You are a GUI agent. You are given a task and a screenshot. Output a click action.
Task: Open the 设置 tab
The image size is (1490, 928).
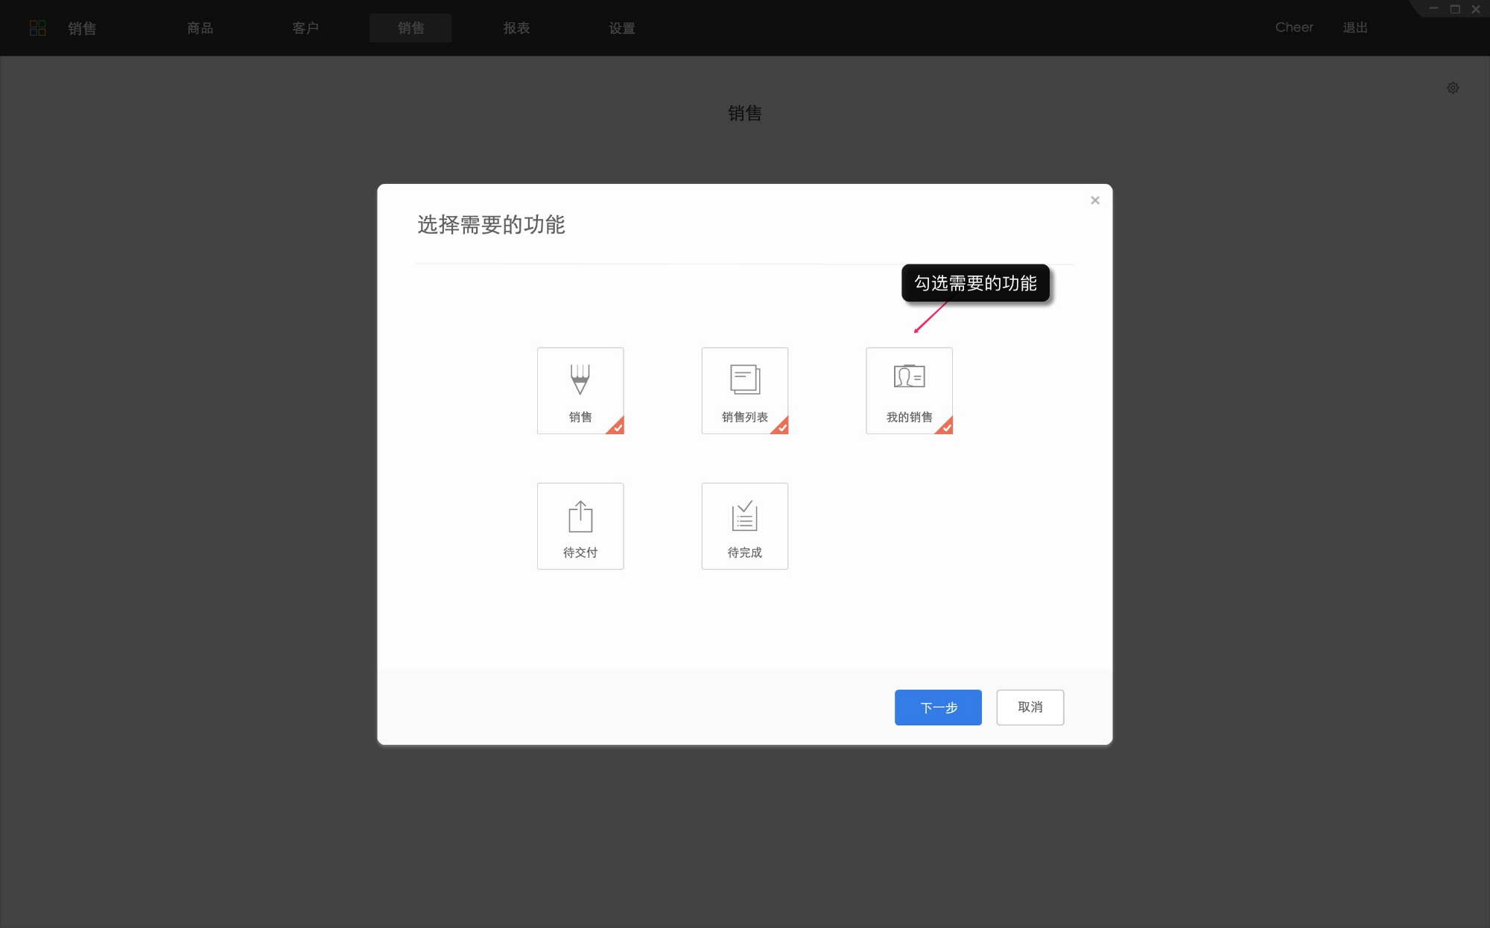pyautogui.click(x=621, y=28)
